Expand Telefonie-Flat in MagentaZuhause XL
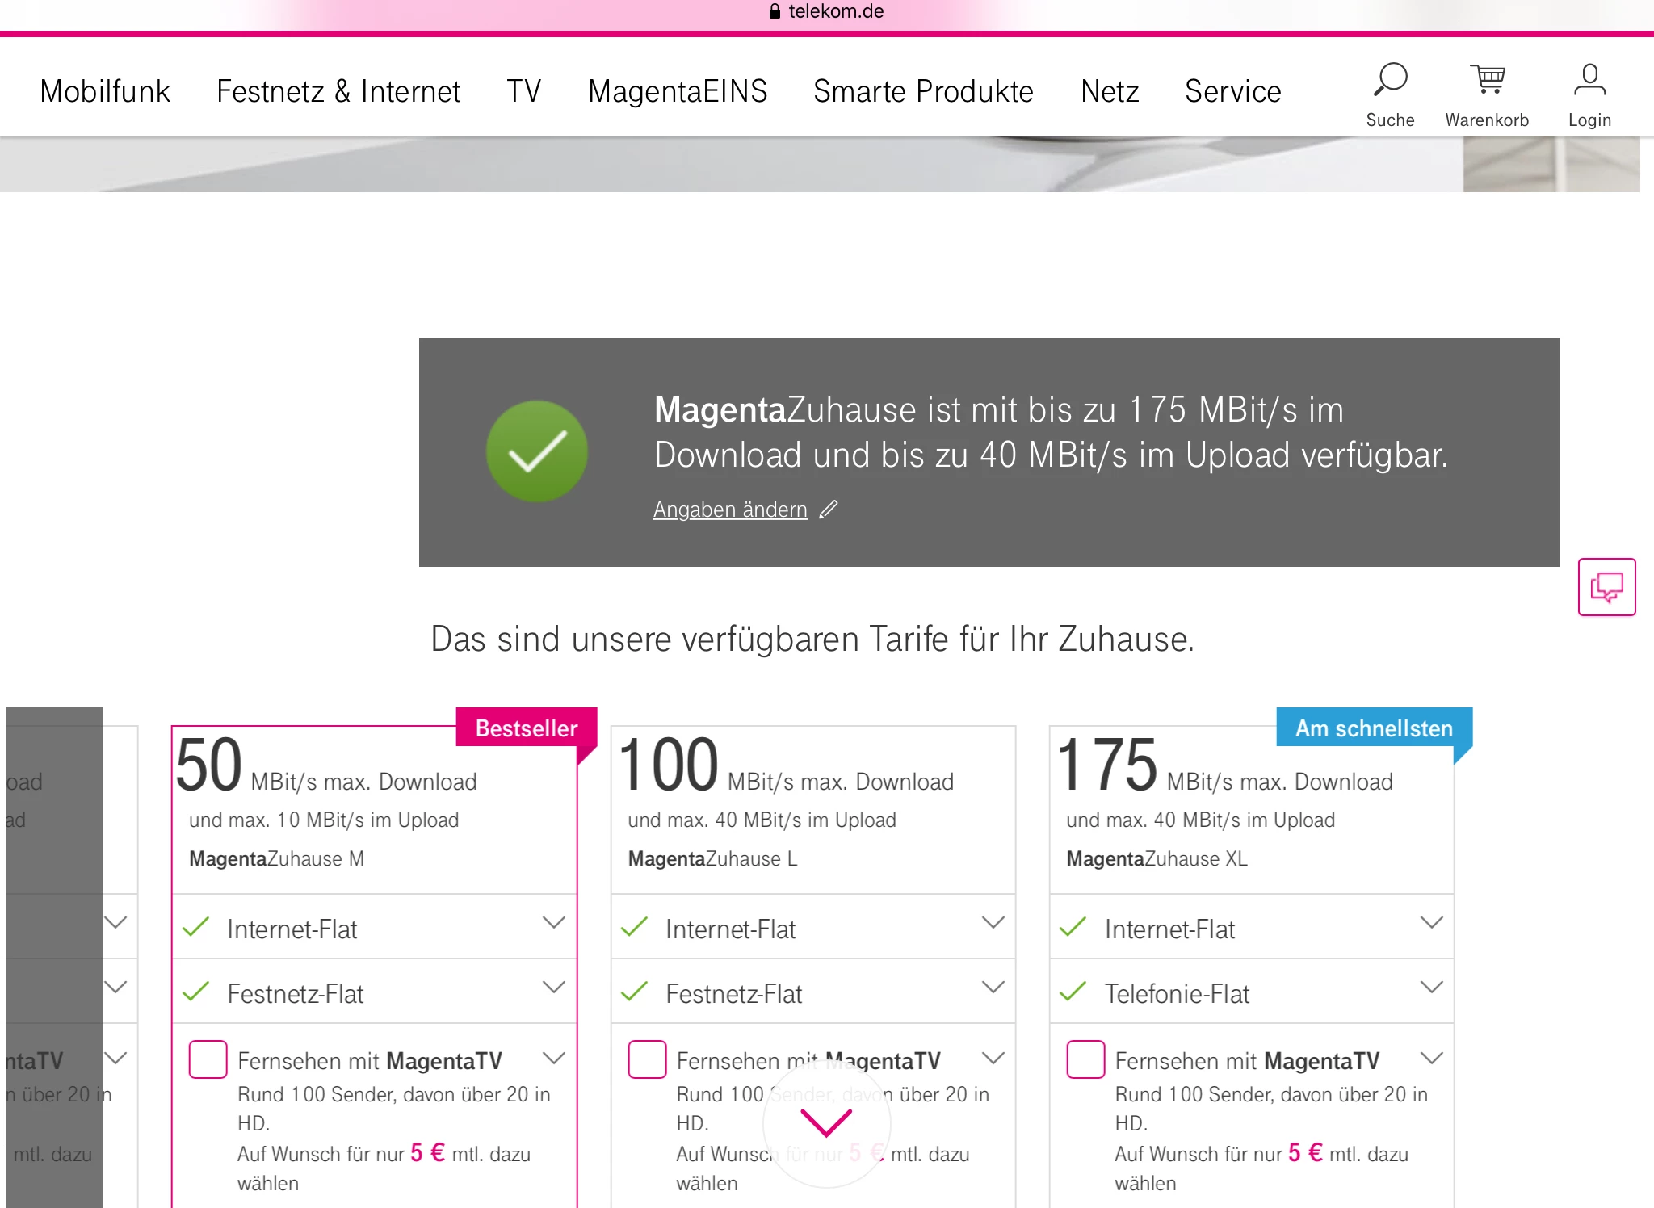The width and height of the screenshot is (1654, 1208). tap(1431, 988)
